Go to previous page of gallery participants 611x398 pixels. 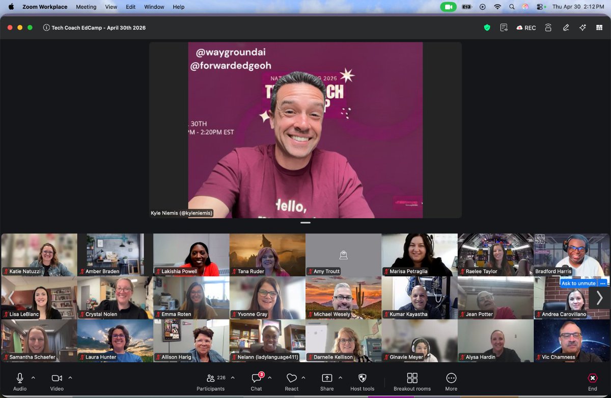[11, 298]
